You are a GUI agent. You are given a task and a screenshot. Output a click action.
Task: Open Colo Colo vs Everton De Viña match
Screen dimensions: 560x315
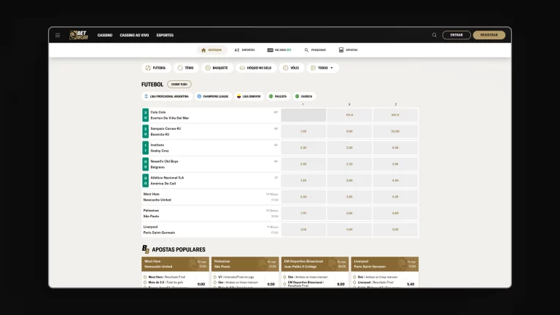coord(211,115)
